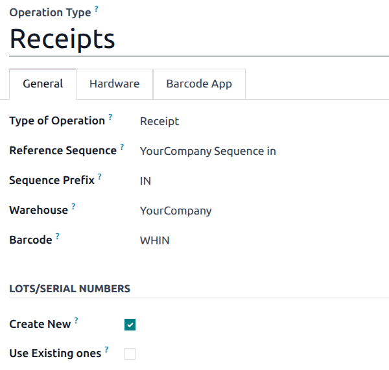Click help icon beside Use Existing ones
This screenshot has height=370, width=389.
click(106, 350)
